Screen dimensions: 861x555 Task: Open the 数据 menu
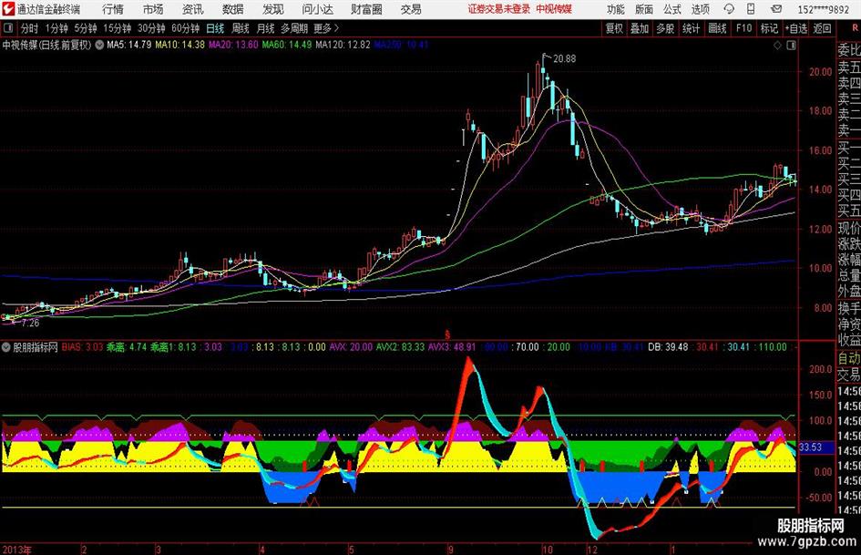coord(233,9)
